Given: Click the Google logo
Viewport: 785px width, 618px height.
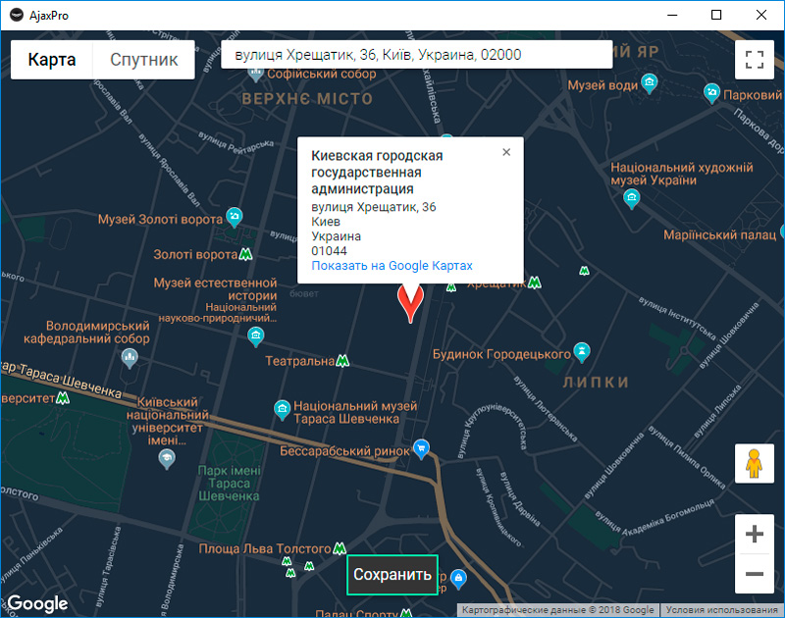Looking at the screenshot, I should [37, 603].
